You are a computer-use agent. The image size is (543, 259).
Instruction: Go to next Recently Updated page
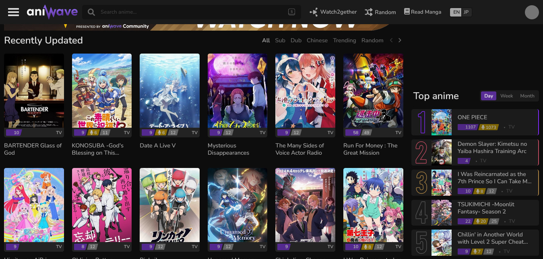pyautogui.click(x=400, y=40)
